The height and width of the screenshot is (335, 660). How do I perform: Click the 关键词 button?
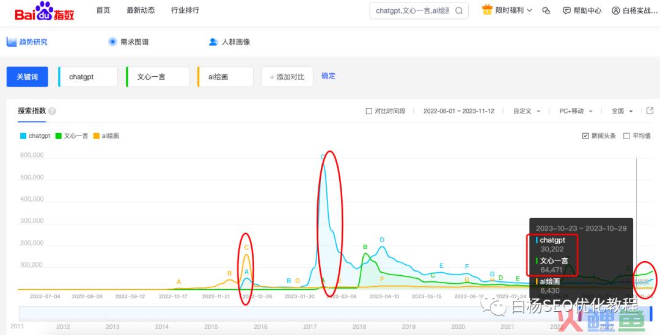click(x=28, y=77)
